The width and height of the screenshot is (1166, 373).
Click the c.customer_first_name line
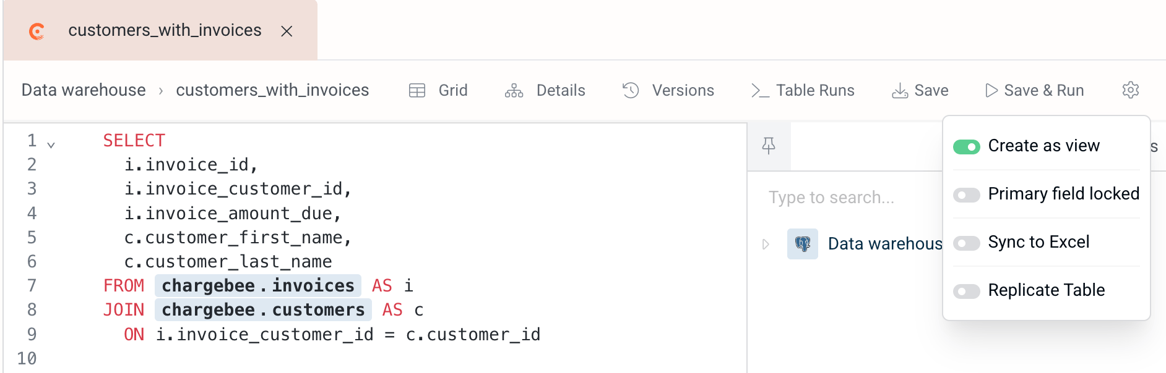tap(238, 237)
